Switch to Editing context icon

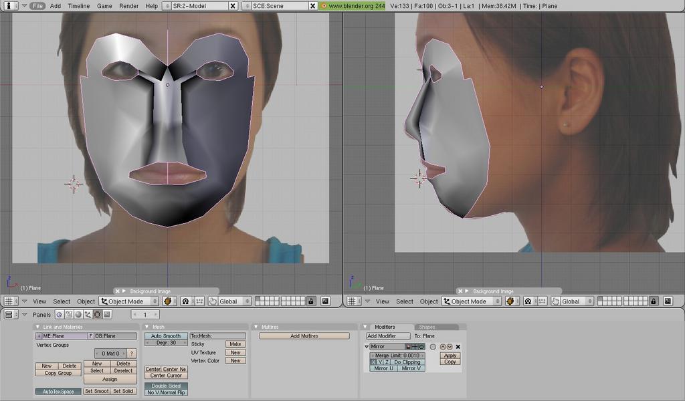pyautogui.click(x=98, y=314)
